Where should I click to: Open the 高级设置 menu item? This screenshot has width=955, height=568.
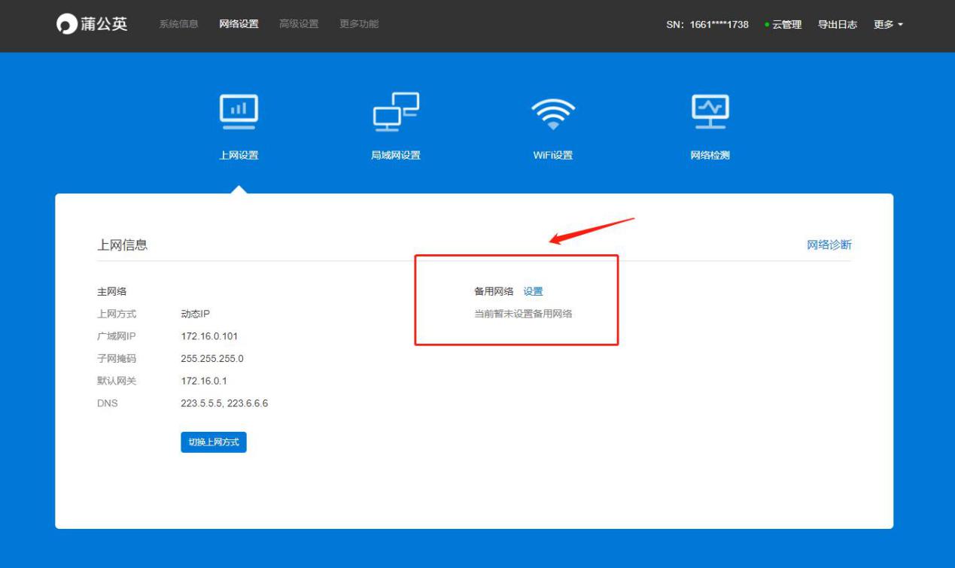coord(301,23)
